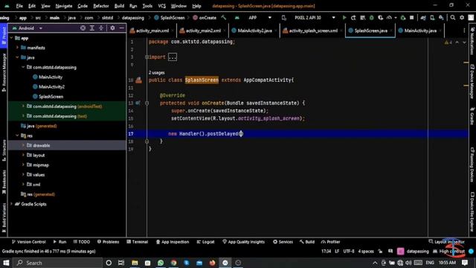Open Device Manager toolbar icon
The width and height of the screenshot is (476, 268).
[x=432, y=18]
